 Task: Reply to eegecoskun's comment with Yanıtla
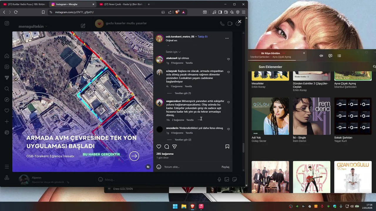coord(190,120)
